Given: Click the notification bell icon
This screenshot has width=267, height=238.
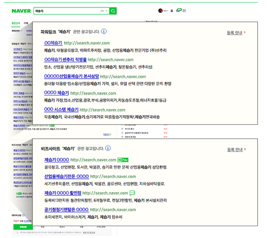Looking at the screenshot, I should pos(172,11).
